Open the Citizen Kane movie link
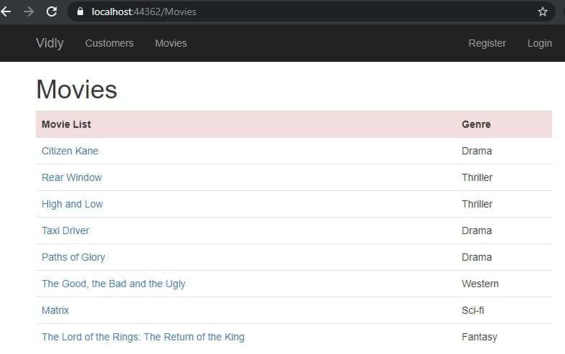 (x=70, y=151)
